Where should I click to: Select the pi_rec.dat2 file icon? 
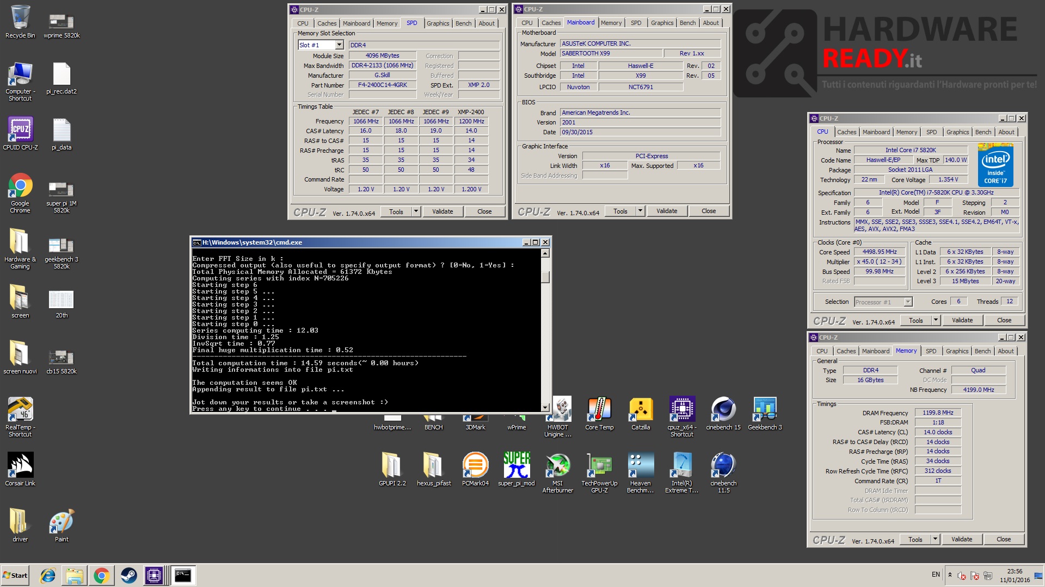(62, 78)
